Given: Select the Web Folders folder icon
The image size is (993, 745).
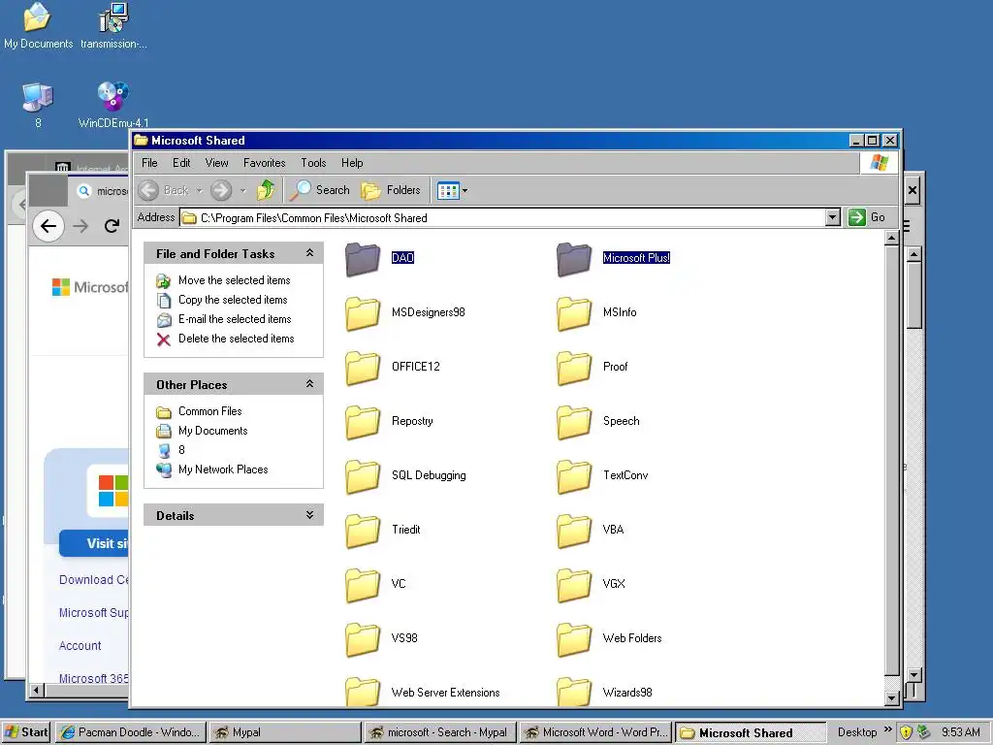Looking at the screenshot, I should click(x=574, y=640).
